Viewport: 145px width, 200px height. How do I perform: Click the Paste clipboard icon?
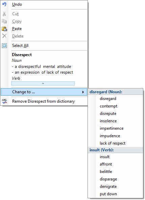pos(4,29)
